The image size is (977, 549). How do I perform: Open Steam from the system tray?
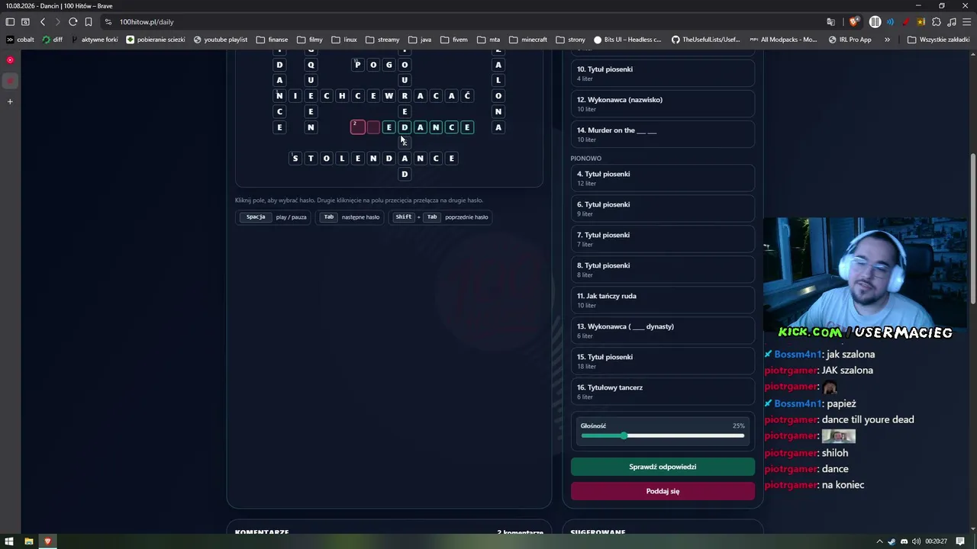(892, 541)
